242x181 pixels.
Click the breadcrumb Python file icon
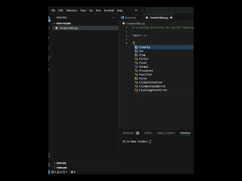point(124,24)
